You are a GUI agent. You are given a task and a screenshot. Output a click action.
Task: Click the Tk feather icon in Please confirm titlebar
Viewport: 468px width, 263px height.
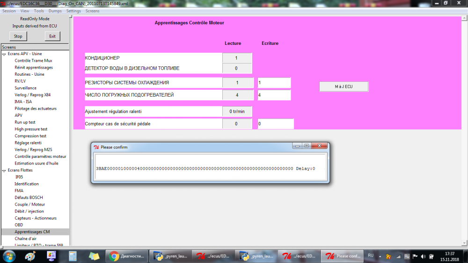[96, 147]
